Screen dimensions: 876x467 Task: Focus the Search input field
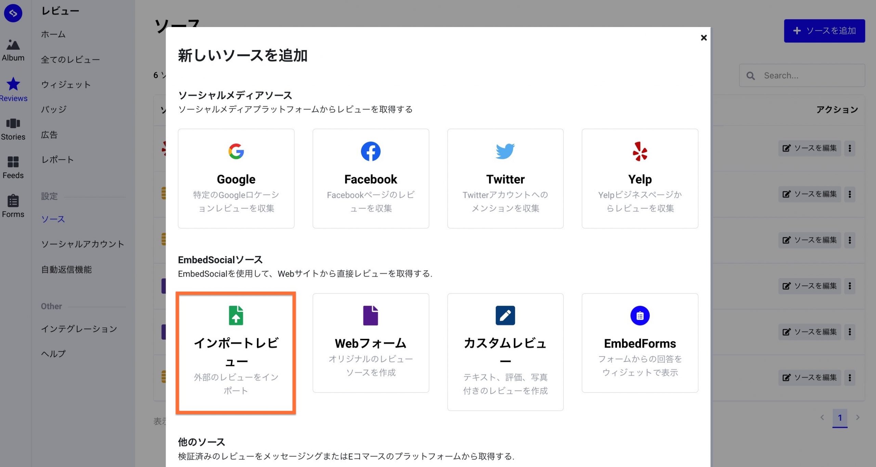(802, 75)
